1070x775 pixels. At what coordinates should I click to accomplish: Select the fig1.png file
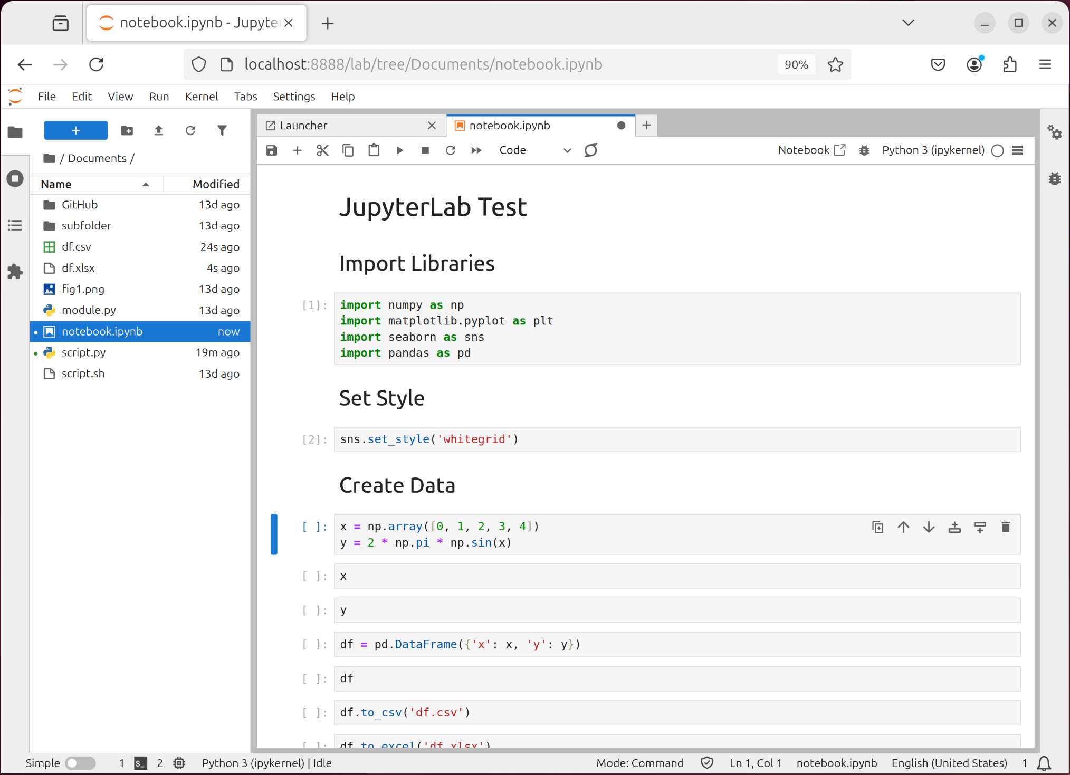[140, 289]
